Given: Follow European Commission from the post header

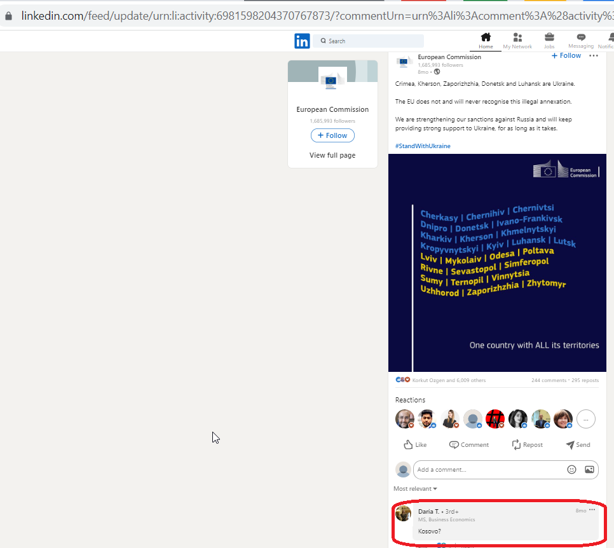Looking at the screenshot, I should (566, 55).
